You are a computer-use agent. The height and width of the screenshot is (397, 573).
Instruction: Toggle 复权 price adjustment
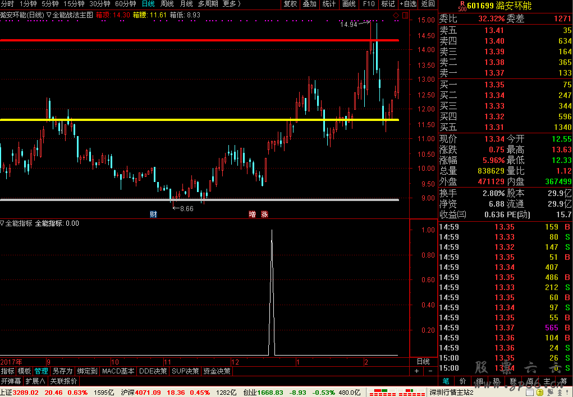coord(290,4)
